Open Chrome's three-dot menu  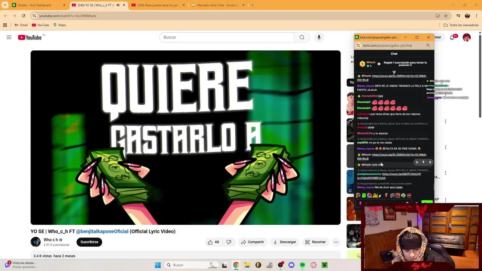(x=476, y=16)
